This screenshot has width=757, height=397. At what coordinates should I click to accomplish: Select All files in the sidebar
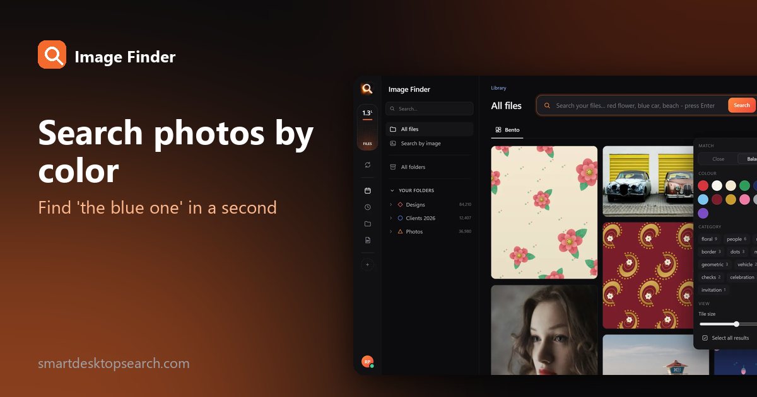pyautogui.click(x=429, y=129)
